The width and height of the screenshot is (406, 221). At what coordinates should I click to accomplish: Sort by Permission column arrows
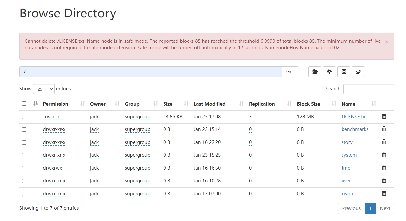tap(83, 104)
